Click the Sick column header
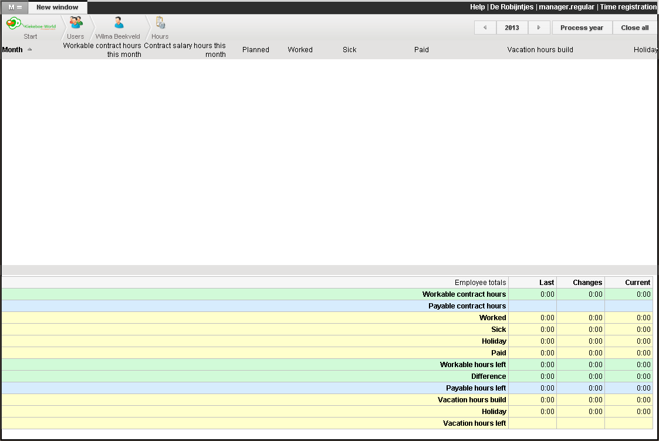The width and height of the screenshot is (659, 441). [349, 50]
